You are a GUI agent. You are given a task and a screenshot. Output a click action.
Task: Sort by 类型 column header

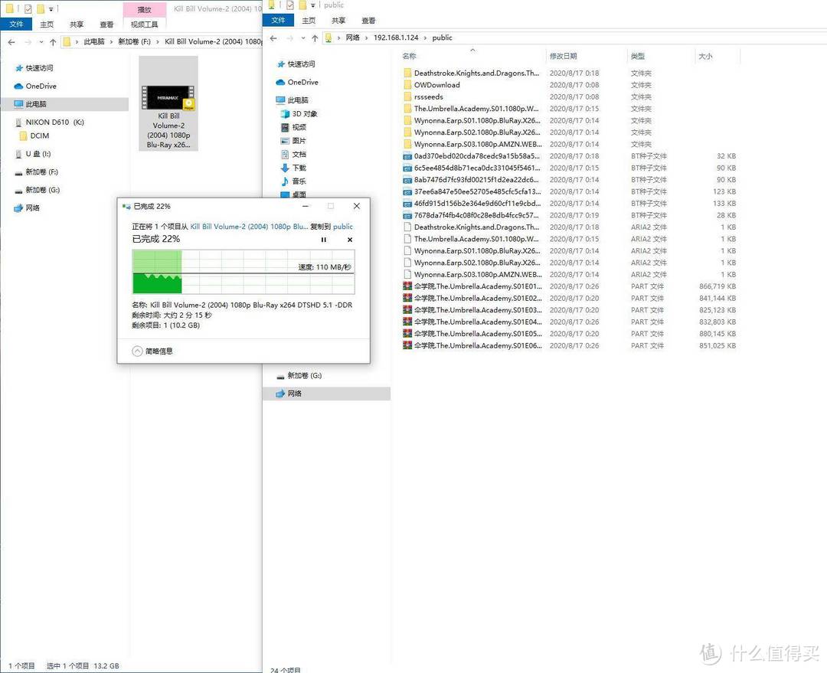click(638, 56)
